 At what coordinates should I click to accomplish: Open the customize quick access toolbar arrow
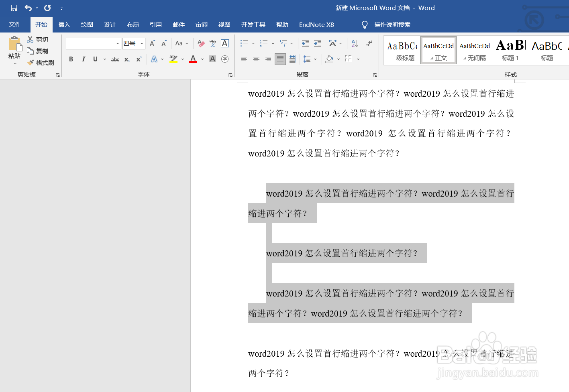pos(61,8)
